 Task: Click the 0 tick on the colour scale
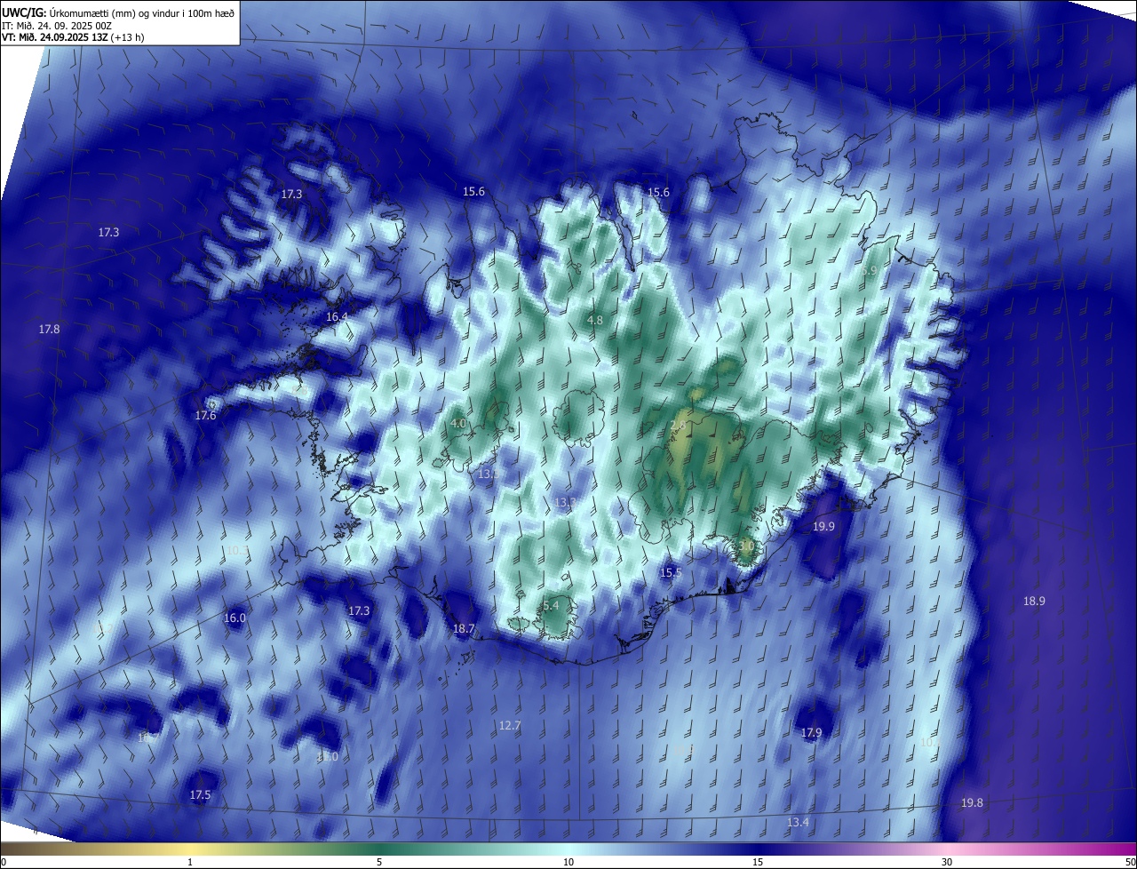coord(3,863)
